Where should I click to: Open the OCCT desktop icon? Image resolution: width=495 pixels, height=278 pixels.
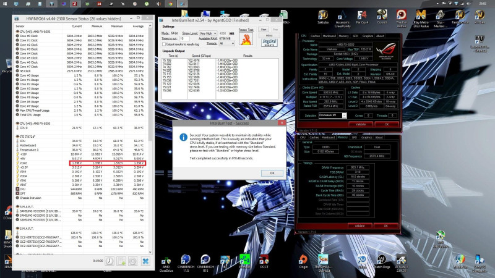pyautogui.click(x=264, y=262)
